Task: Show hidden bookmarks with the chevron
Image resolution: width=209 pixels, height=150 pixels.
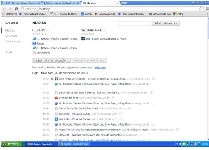Action: click(207, 14)
